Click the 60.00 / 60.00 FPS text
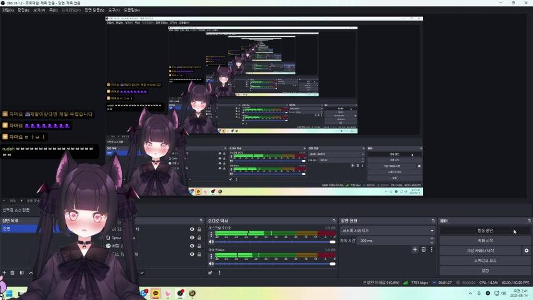This screenshot has width=533, height=300. 516,282
